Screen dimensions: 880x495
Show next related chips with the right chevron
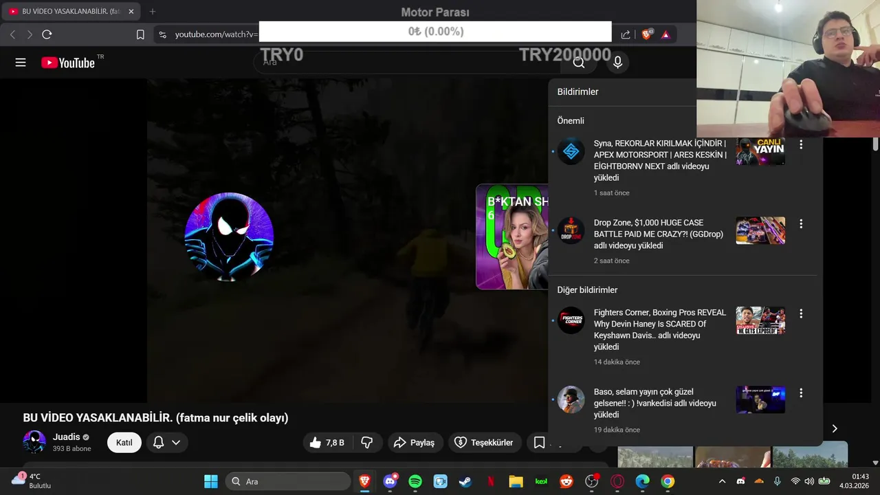pyautogui.click(x=835, y=429)
